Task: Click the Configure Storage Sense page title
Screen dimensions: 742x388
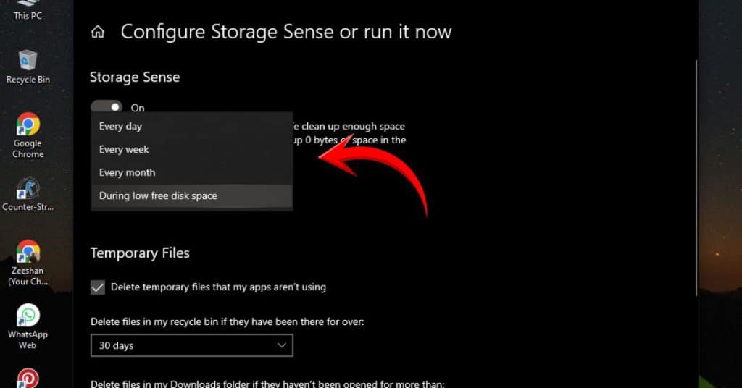Action: coord(285,33)
